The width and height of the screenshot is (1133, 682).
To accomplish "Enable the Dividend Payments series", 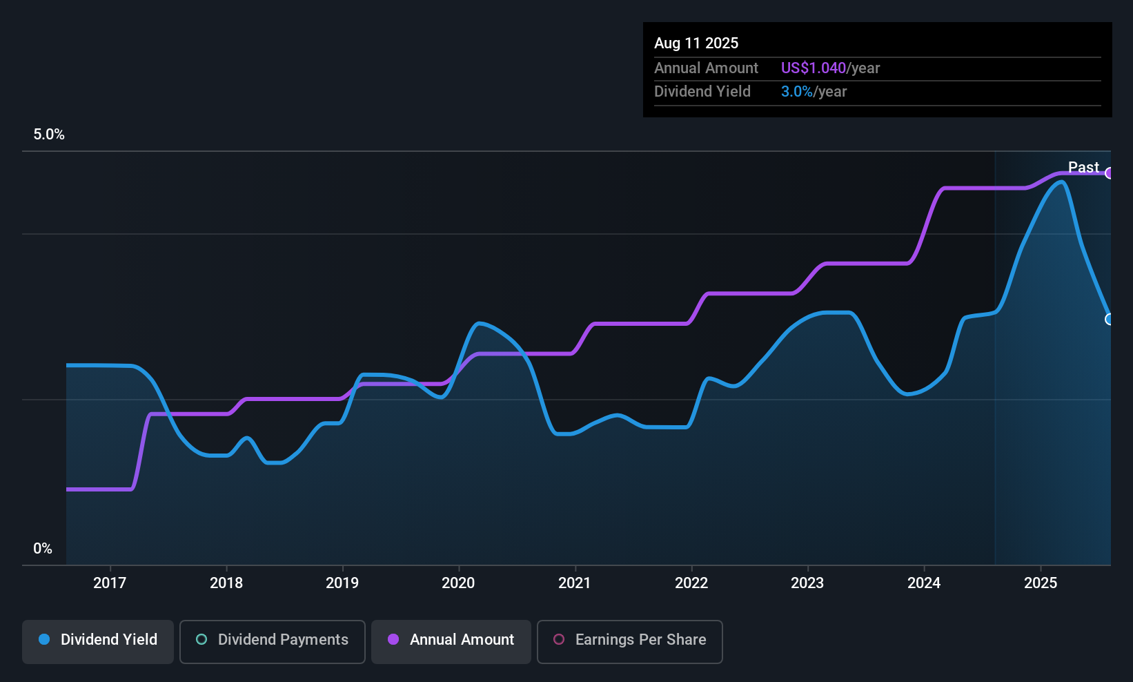I will tap(272, 641).
